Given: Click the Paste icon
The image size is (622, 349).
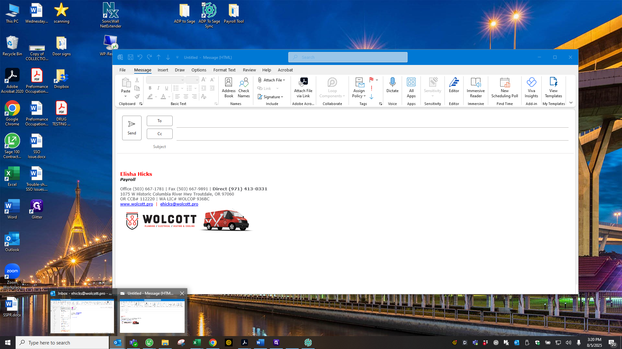Looking at the screenshot, I should click(126, 83).
